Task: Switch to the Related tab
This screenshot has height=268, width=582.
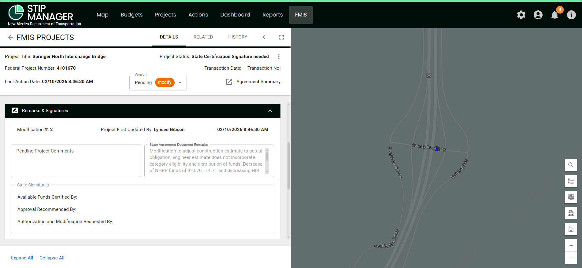Action: tap(203, 37)
